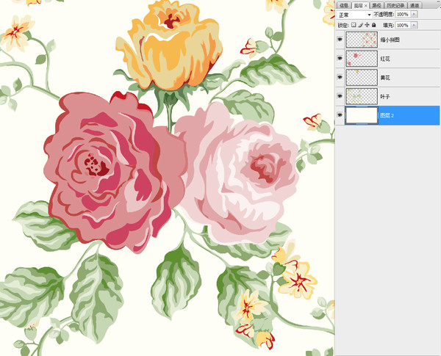
Task: Toggle lock position cross-arrows icon
Action: [x=367, y=25]
